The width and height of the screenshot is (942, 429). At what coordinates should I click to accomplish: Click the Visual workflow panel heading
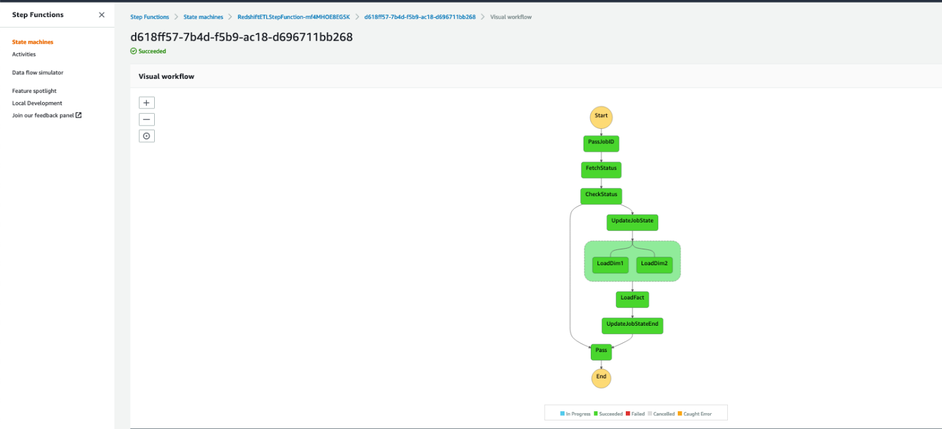(x=166, y=76)
